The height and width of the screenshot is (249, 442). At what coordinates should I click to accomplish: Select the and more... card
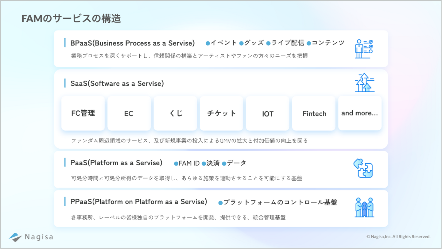tap(360, 113)
